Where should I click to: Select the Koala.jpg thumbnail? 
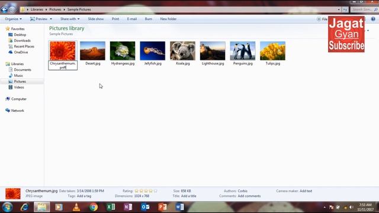182,51
